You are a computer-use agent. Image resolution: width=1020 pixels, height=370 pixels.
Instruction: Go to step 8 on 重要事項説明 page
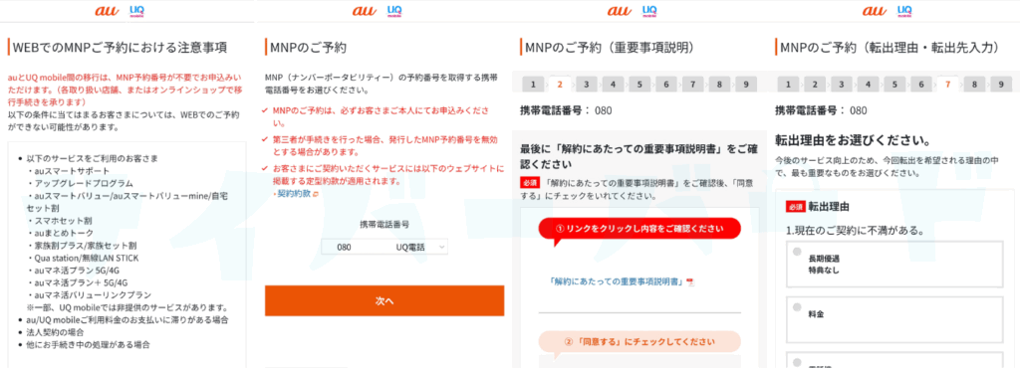point(719,85)
